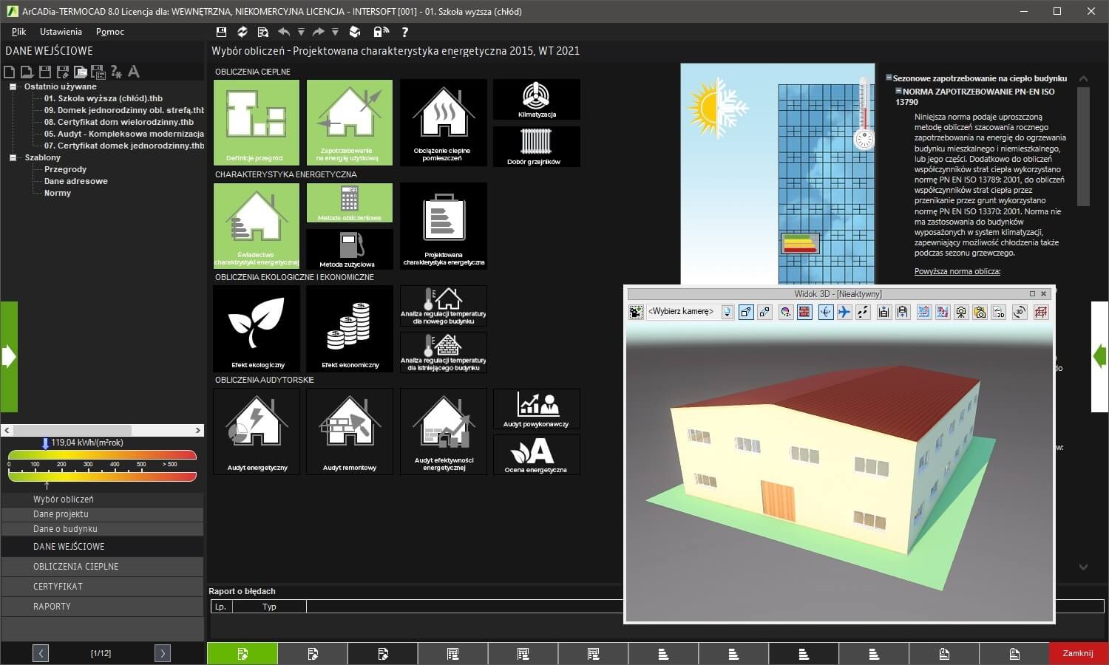Expand the right green arrow panel handle
Image resolution: width=1109 pixels, height=665 pixels.
1100,357
